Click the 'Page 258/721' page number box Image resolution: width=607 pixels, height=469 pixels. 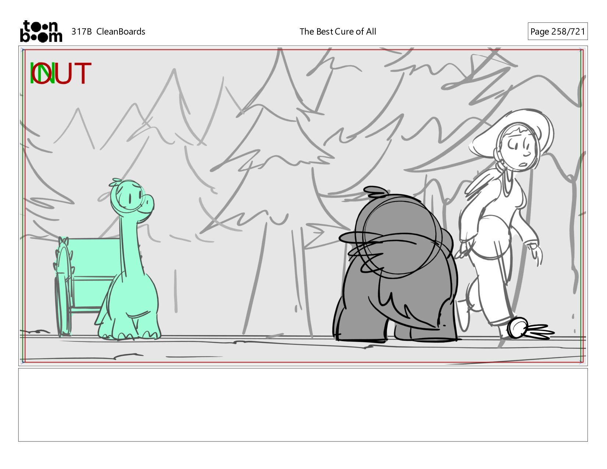pos(557,31)
